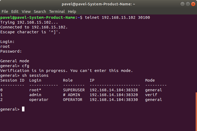Click the verif mode value
This screenshot has height=131, width=197.
click(x=151, y=95)
